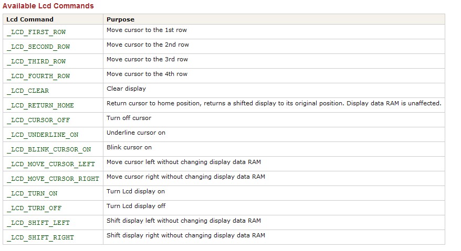Click the _LCD_CLEAR command name
461x251 pixels.
click(28, 91)
